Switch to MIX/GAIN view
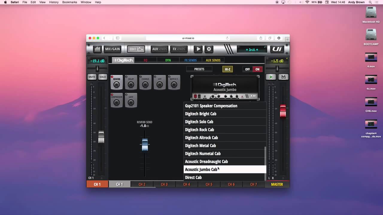 coord(113,49)
